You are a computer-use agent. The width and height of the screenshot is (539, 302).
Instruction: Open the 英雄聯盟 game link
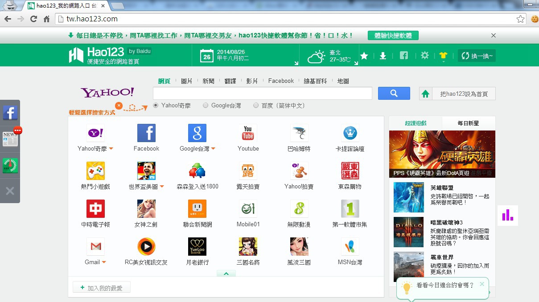442,188
